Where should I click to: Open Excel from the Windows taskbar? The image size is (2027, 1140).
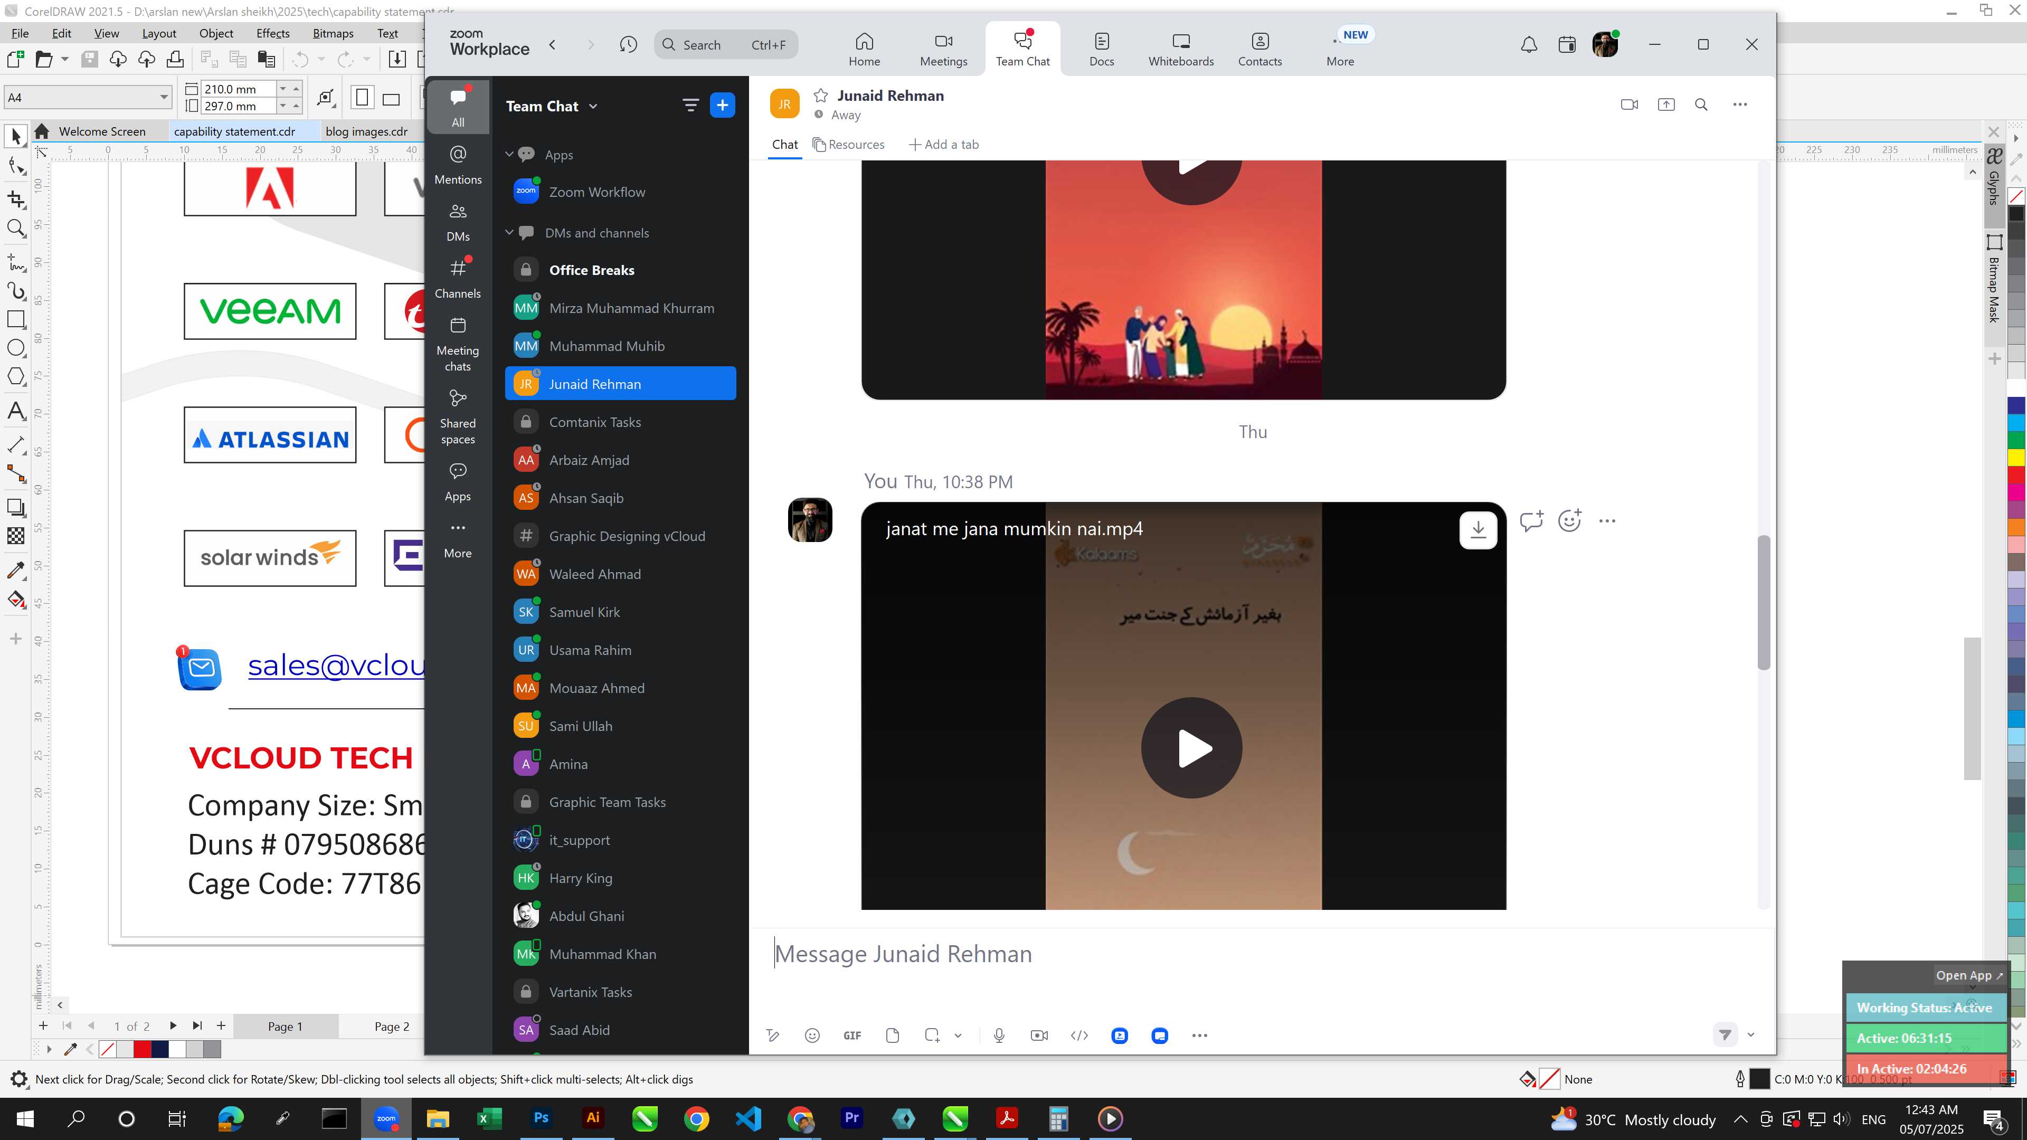(x=489, y=1119)
